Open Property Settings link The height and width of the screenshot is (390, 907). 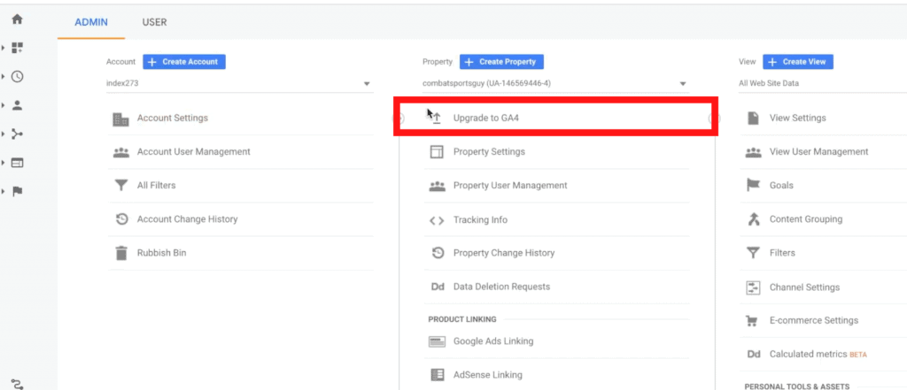(x=489, y=152)
